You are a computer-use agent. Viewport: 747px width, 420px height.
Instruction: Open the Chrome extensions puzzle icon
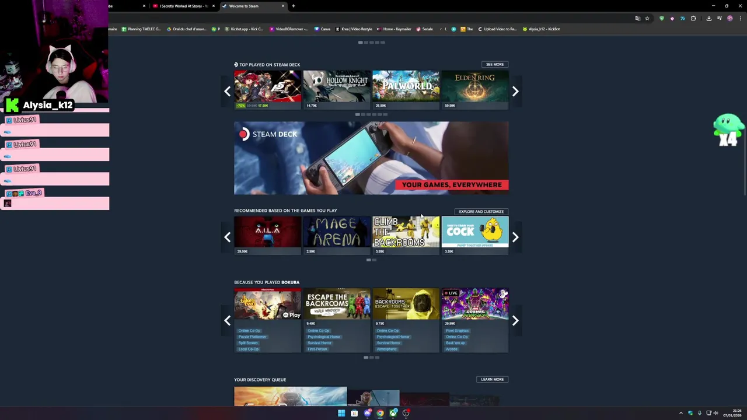693,18
